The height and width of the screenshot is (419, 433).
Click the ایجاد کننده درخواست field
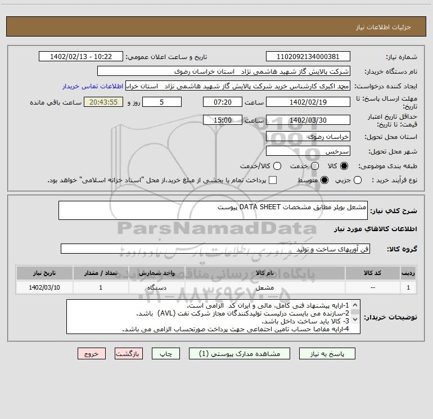(238, 85)
